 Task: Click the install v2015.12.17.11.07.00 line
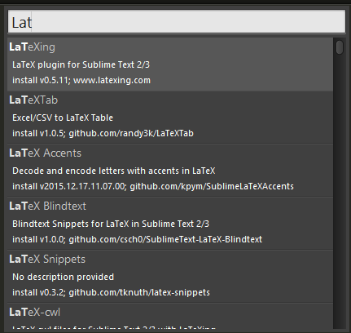point(153,186)
